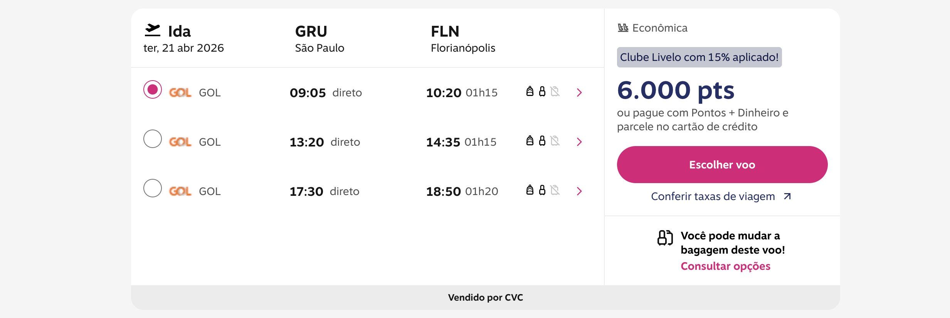Screen dimensions: 950x318
Task: Click the GOL logo on the 13:20 flight
Action: coord(180,142)
